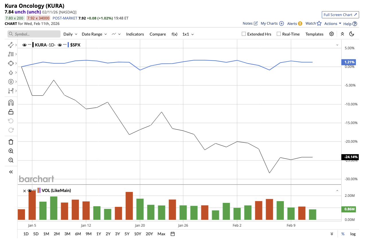374x247 pixels.
Task: Switch to the 1M range
Action: [x=46, y=234]
